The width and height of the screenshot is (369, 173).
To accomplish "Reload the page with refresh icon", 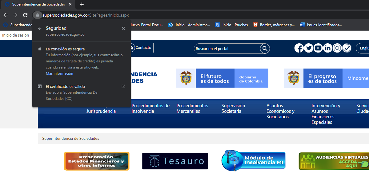I will 25,15.
